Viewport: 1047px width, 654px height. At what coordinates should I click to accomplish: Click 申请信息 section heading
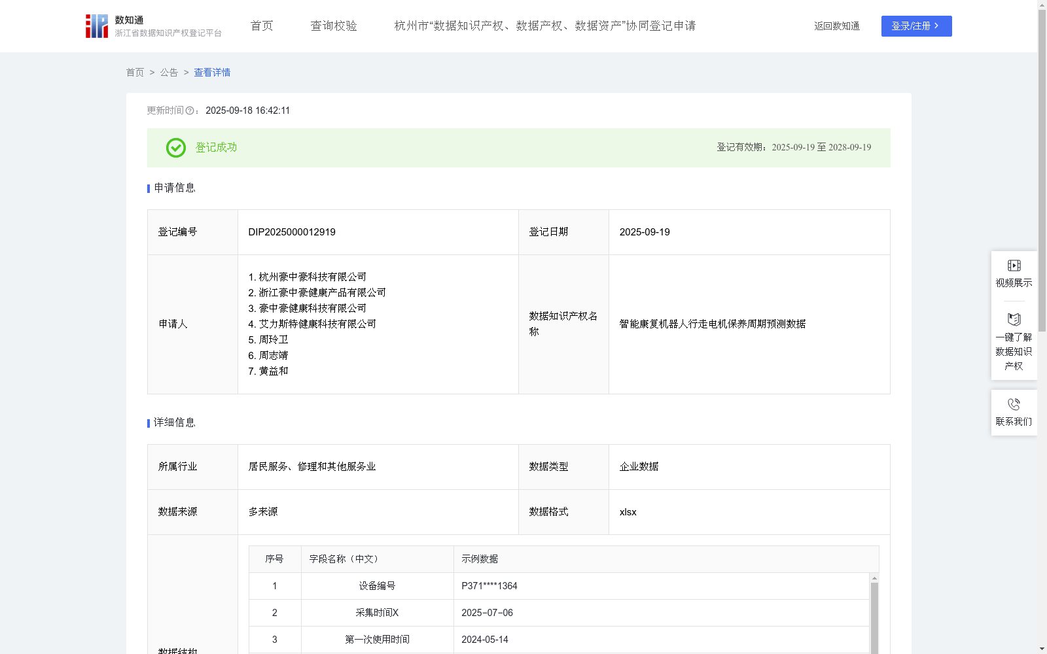coord(175,188)
